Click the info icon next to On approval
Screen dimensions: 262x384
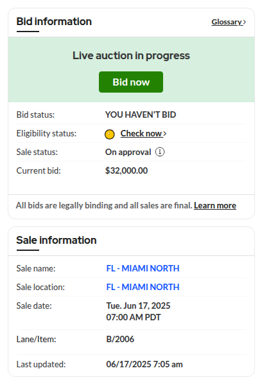click(x=160, y=152)
